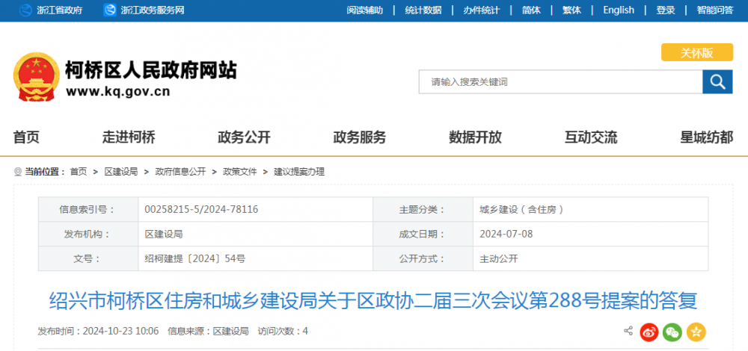The width and height of the screenshot is (748, 351).
Task: Click 发布机构 label cell
Action: coord(88,234)
